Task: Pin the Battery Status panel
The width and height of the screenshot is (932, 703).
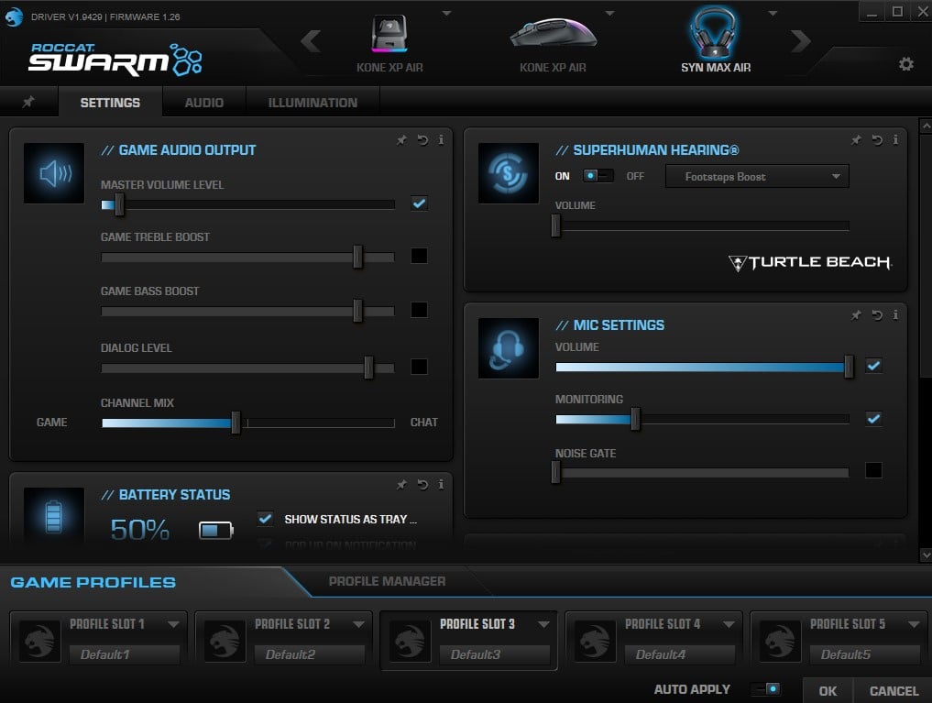Action: point(401,485)
